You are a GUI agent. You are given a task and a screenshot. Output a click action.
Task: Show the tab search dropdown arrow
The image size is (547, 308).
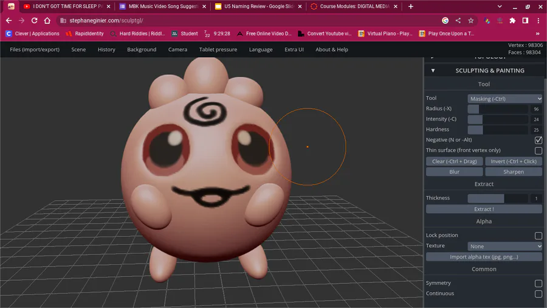click(500, 6)
